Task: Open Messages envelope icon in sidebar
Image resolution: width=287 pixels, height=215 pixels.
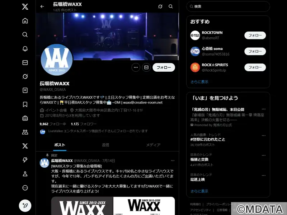Action: [25, 62]
